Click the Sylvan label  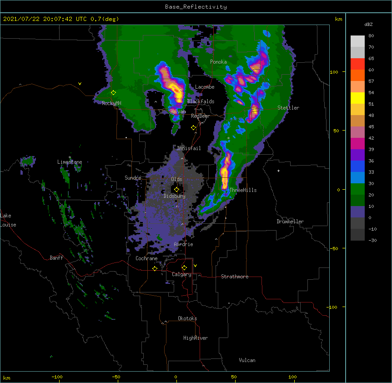click(177, 111)
